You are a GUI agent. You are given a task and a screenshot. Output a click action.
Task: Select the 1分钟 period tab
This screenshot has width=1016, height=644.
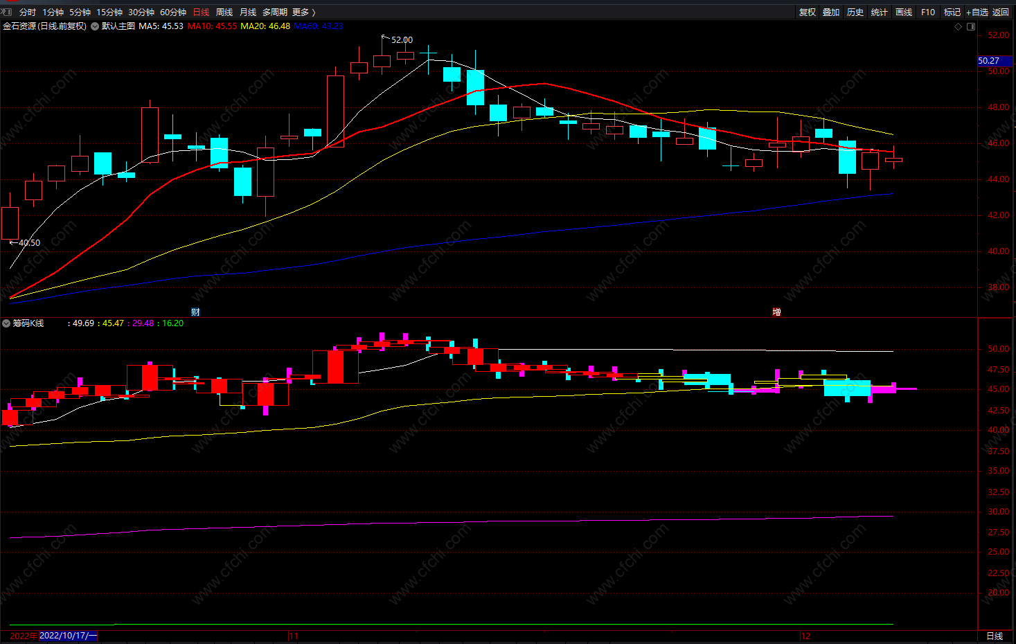pos(53,12)
